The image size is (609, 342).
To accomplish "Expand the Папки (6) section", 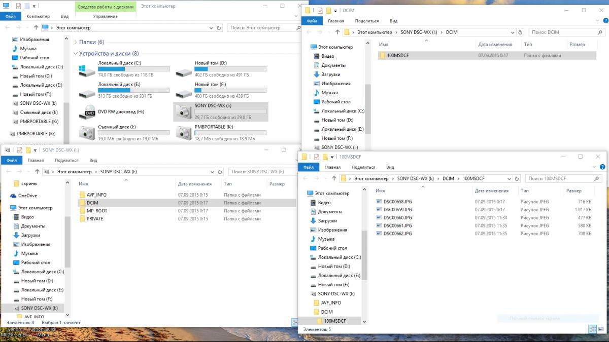I will (75, 42).
